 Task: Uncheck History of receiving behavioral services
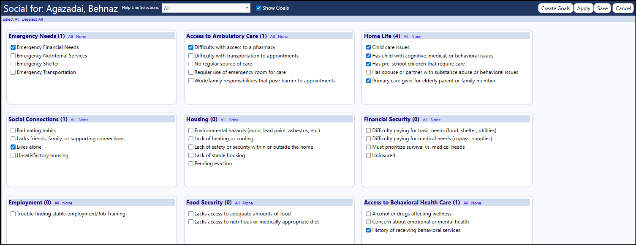(x=369, y=230)
